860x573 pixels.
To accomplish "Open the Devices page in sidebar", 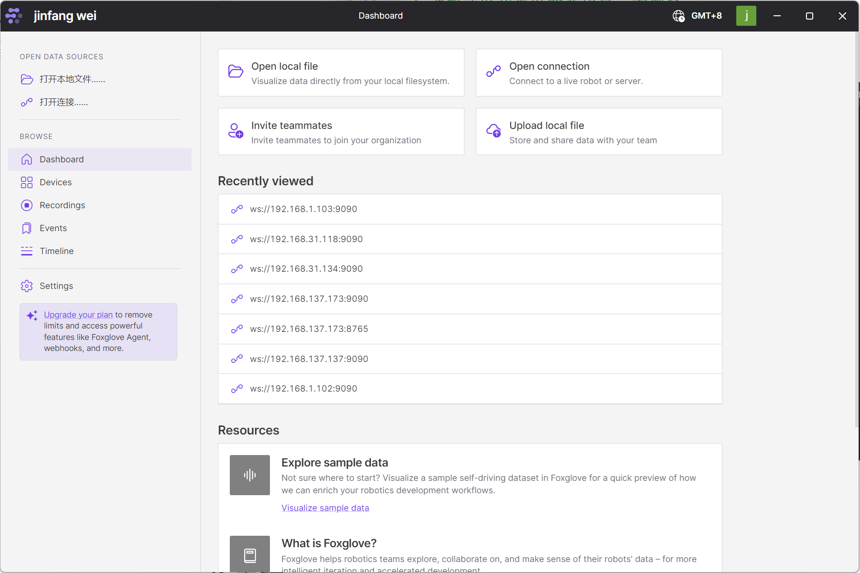I will (x=55, y=182).
